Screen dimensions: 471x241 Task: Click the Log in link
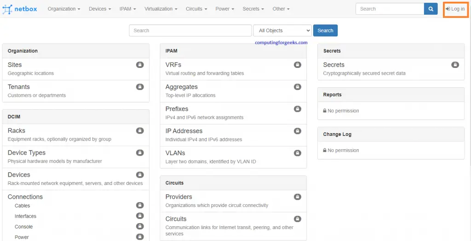455,9
